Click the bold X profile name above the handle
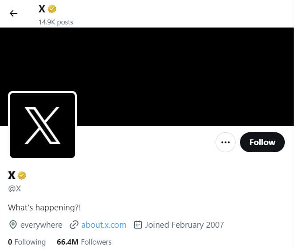Image resolution: width=295 pixels, height=249 pixels. [x=12, y=175]
